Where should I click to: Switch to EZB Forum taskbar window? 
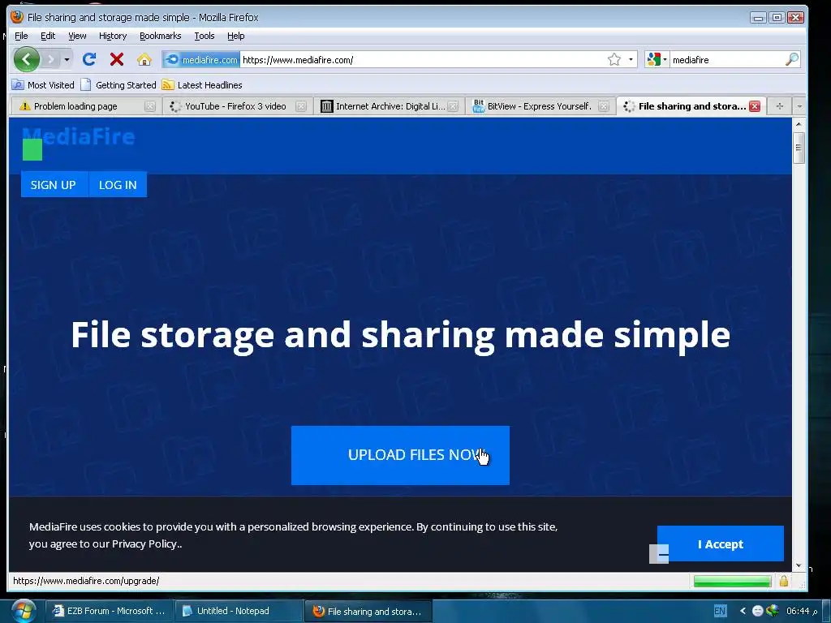(109, 611)
